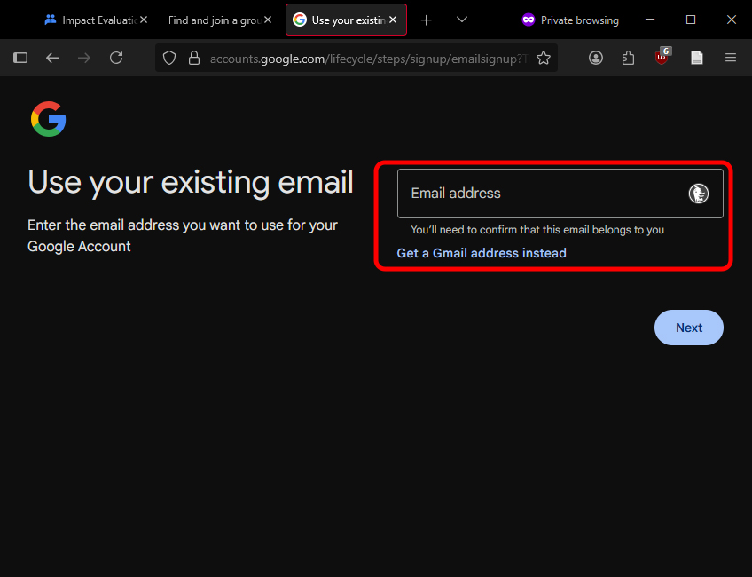Go back to the previous page
Viewport: 752px width, 577px height.
(52, 58)
